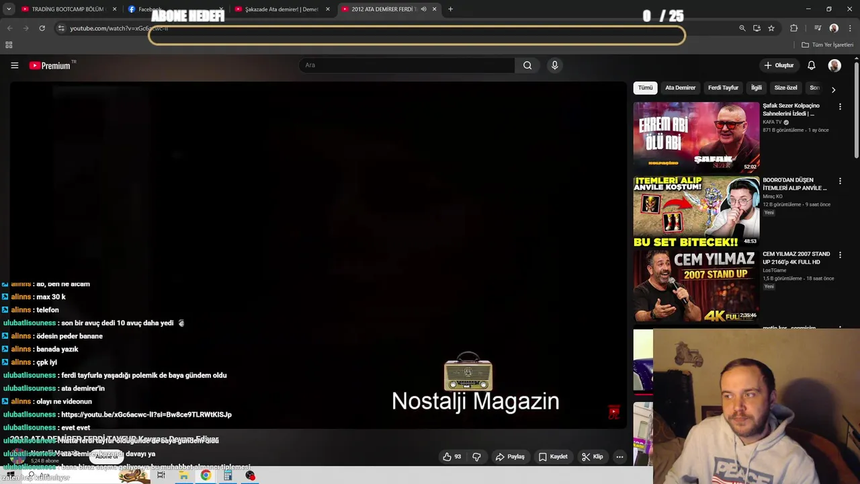Share the video using Paylaş
Viewport: 860px width, 484px height.
point(510,456)
